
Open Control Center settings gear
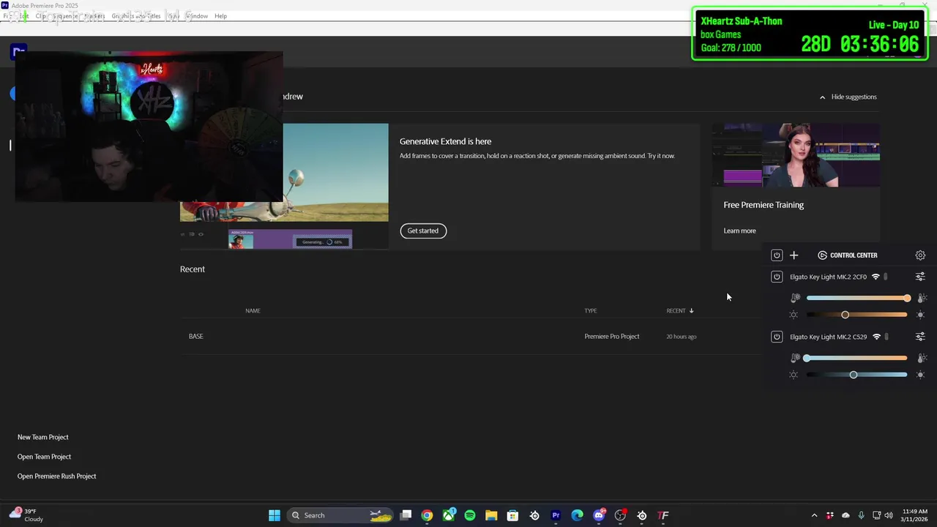(x=920, y=255)
